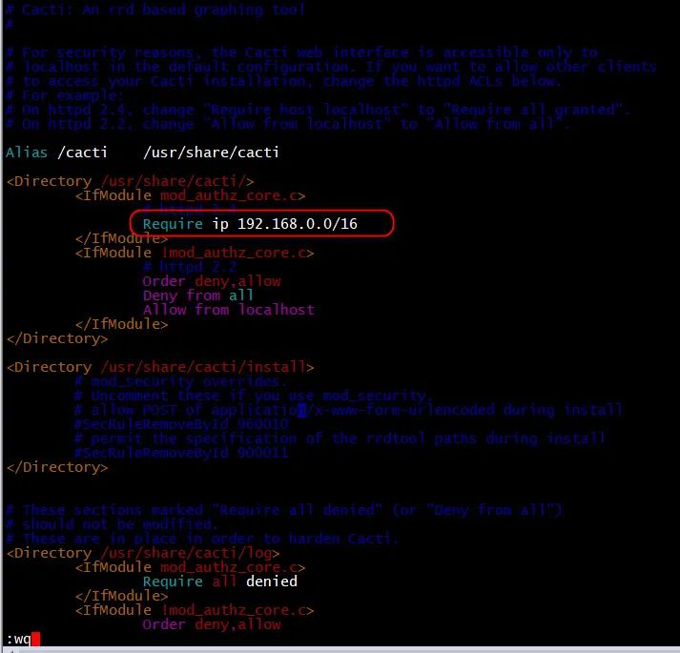Click the path '/usr/share/cacti/>' in the Directory tag
680x653 pixels.
click(x=177, y=181)
